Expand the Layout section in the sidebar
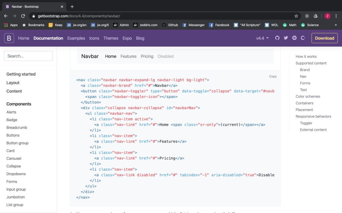 click(13, 83)
